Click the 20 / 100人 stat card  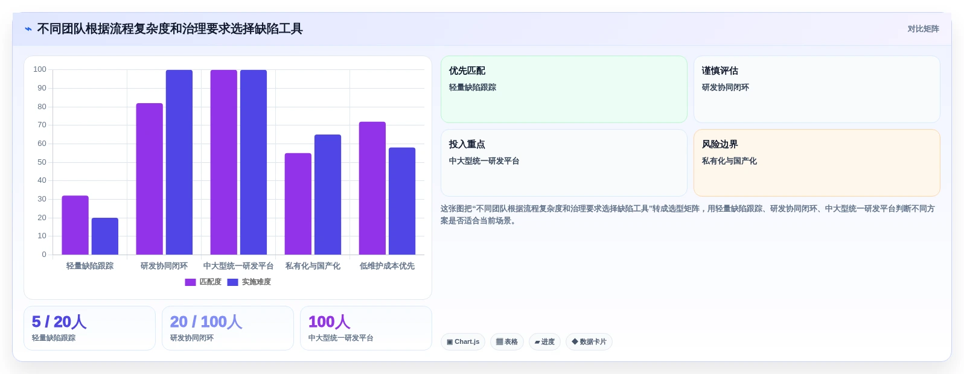click(x=228, y=328)
